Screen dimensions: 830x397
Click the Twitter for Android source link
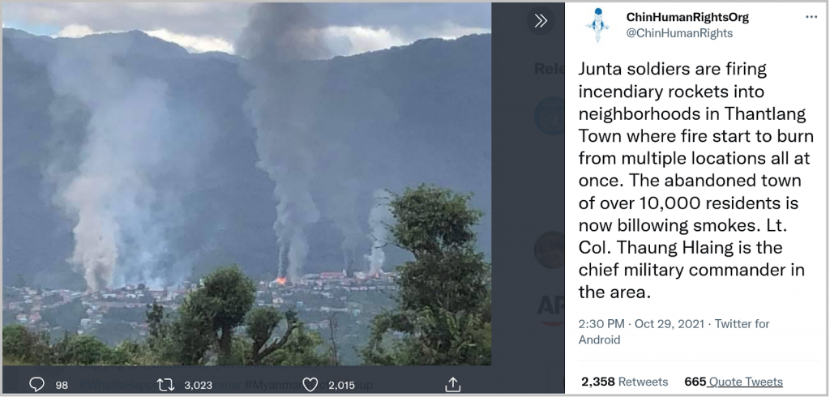pyautogui.click(x=674, y=331)
